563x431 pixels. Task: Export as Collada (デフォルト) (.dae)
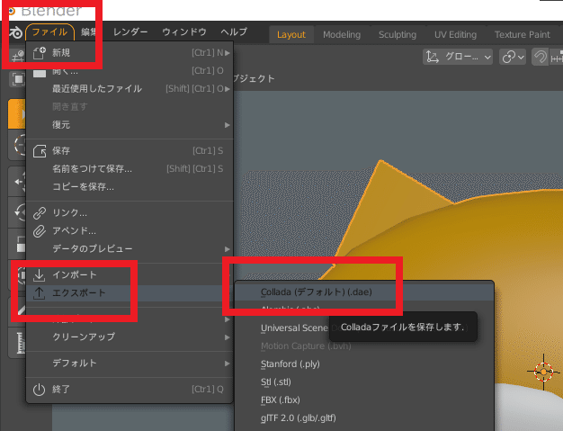pyautogui.click(x=364, y=292)
